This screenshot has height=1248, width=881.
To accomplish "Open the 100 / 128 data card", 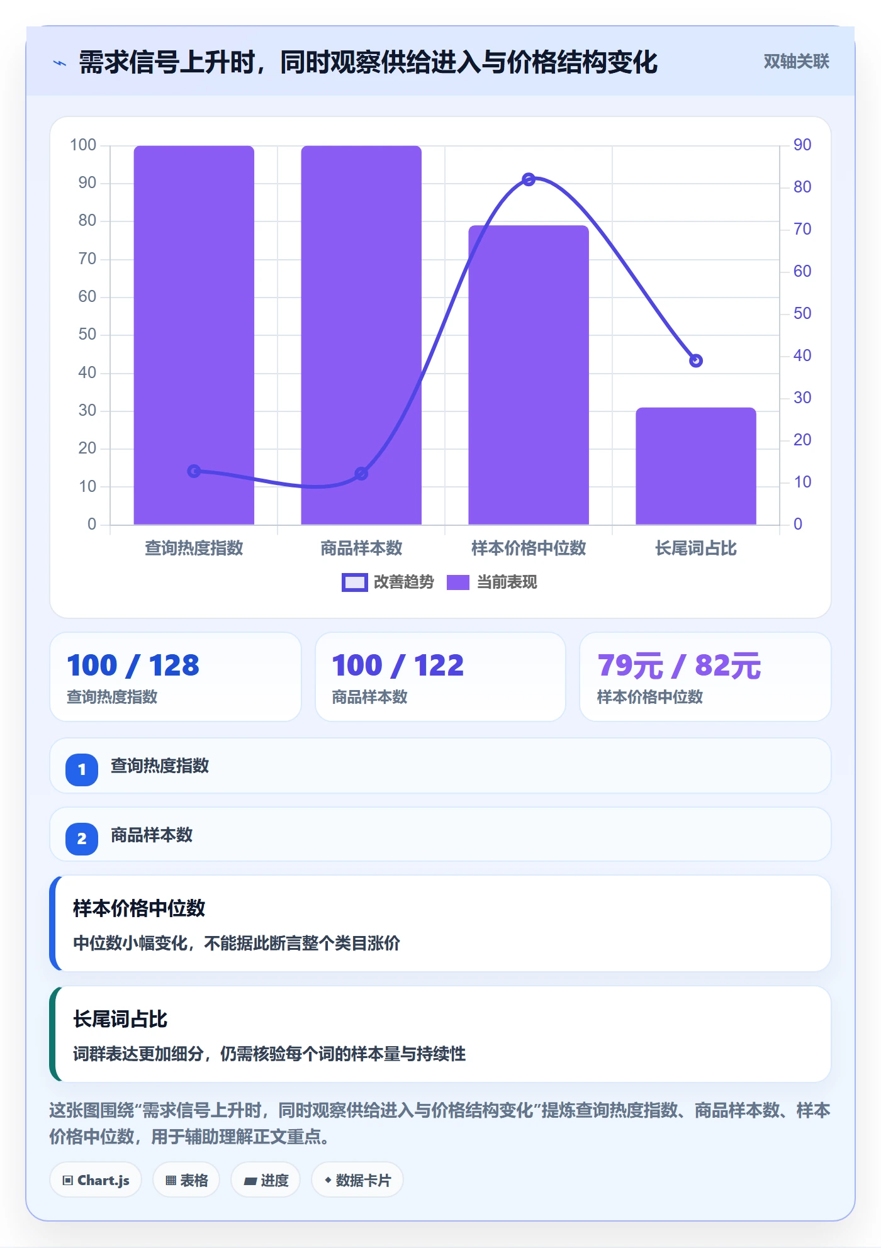I will [176, 677].
